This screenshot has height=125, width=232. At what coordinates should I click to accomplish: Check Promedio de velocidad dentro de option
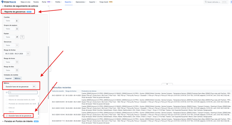(7, 104)
